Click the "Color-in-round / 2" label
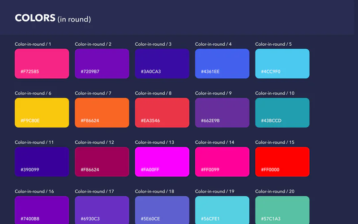Screen dimensions: 358x224 point(93,44)
